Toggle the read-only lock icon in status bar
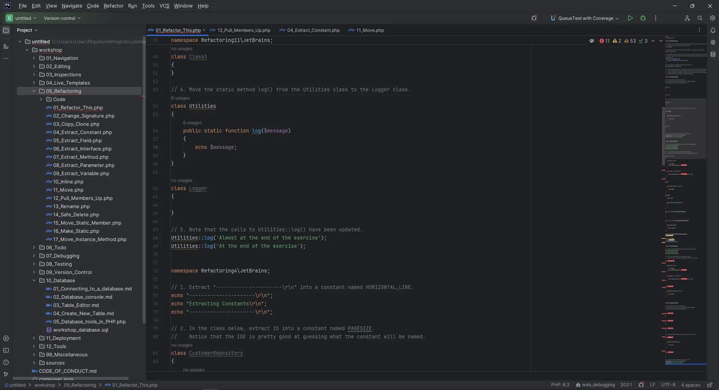Viewport: 719px width, 390px height. [709, 385]
